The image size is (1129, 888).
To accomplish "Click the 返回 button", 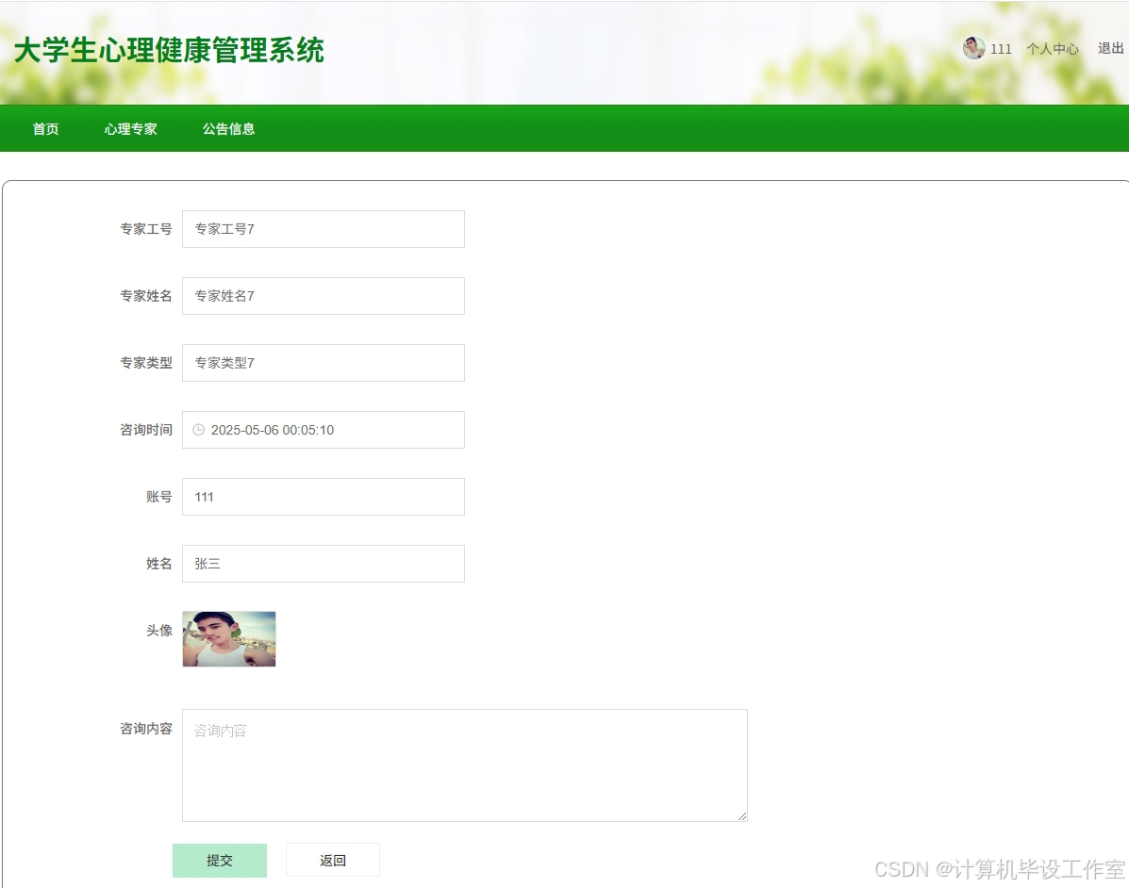I will coord(332,860).
